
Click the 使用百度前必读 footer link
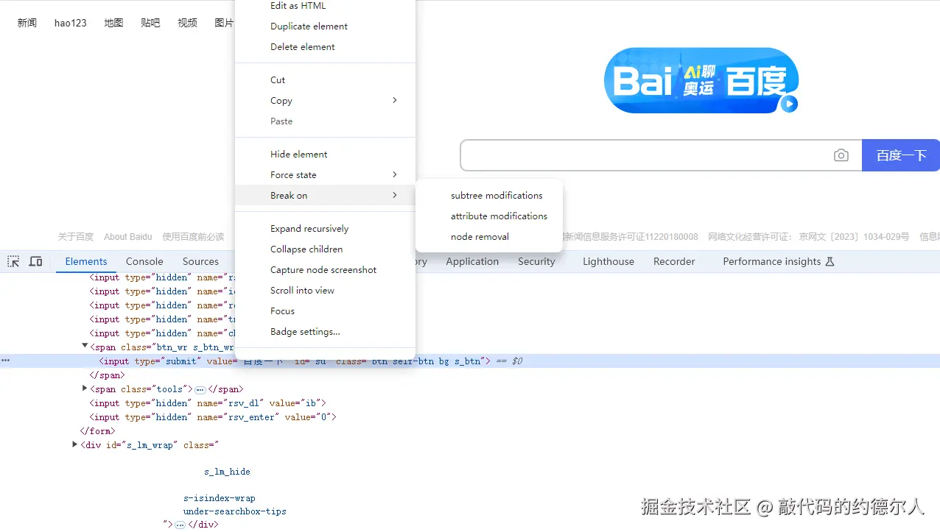(x=193, y=237)
